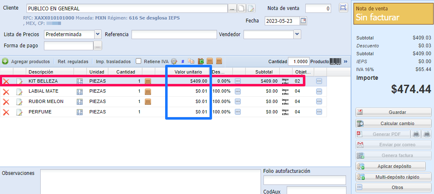
Task: Open the Lista de Precios dropdown
Action: click(x=98, y=34)
